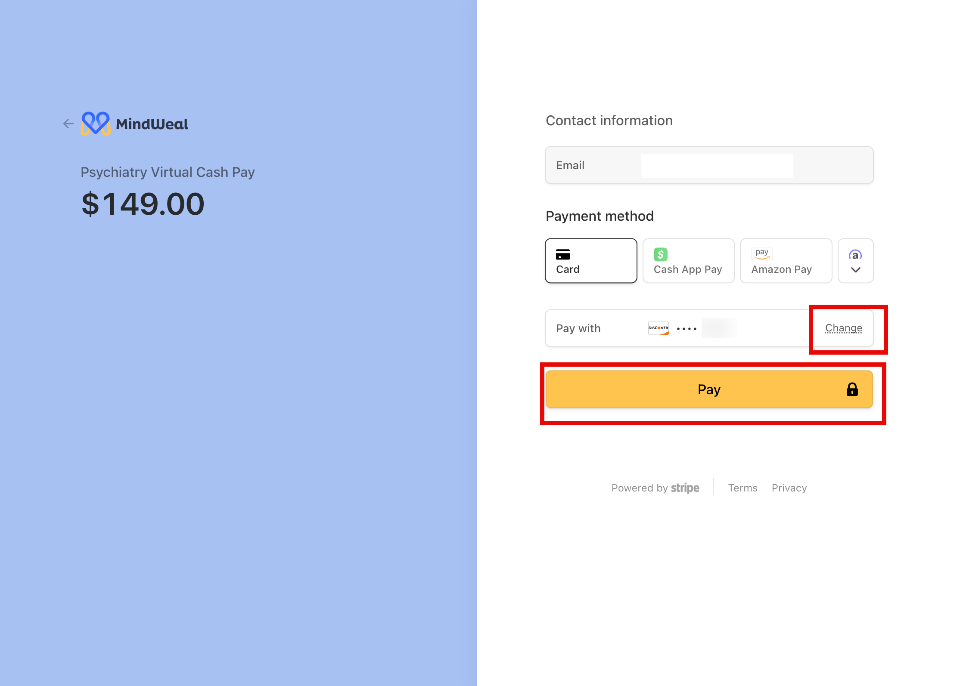Click the lock icon on Pay button

tap(852, 389)
